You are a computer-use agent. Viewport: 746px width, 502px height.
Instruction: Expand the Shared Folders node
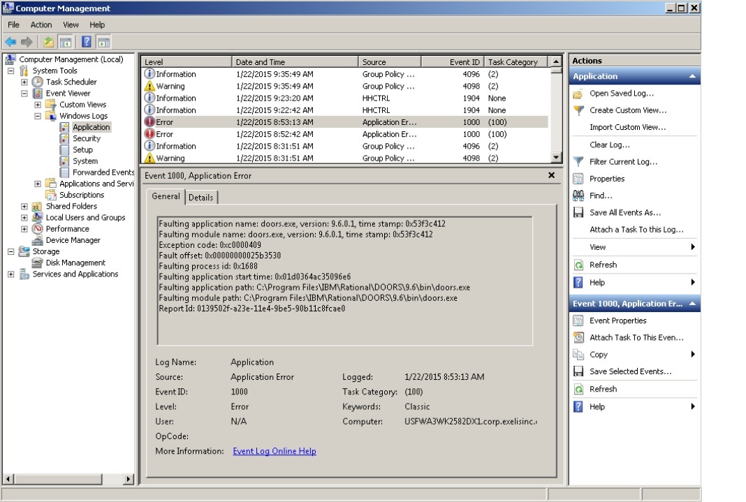click(24, 207)
